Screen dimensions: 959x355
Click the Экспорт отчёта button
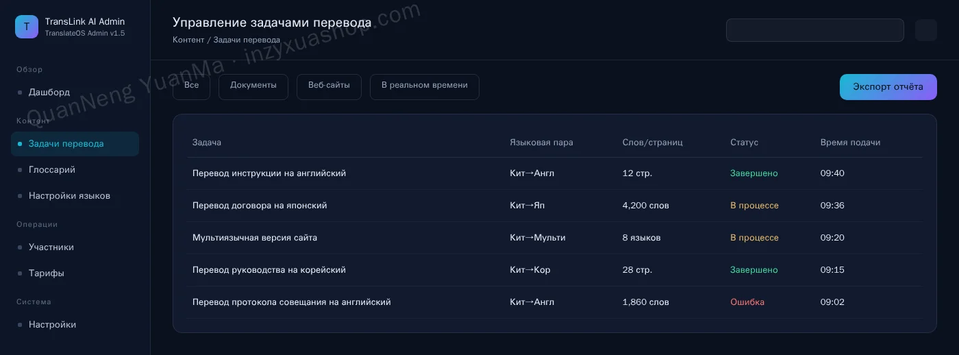coord(888,87)
